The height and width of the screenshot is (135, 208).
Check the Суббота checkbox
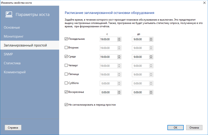click(x=66, y=83)
